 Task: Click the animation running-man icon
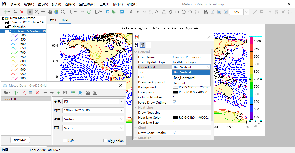[58, 93]
